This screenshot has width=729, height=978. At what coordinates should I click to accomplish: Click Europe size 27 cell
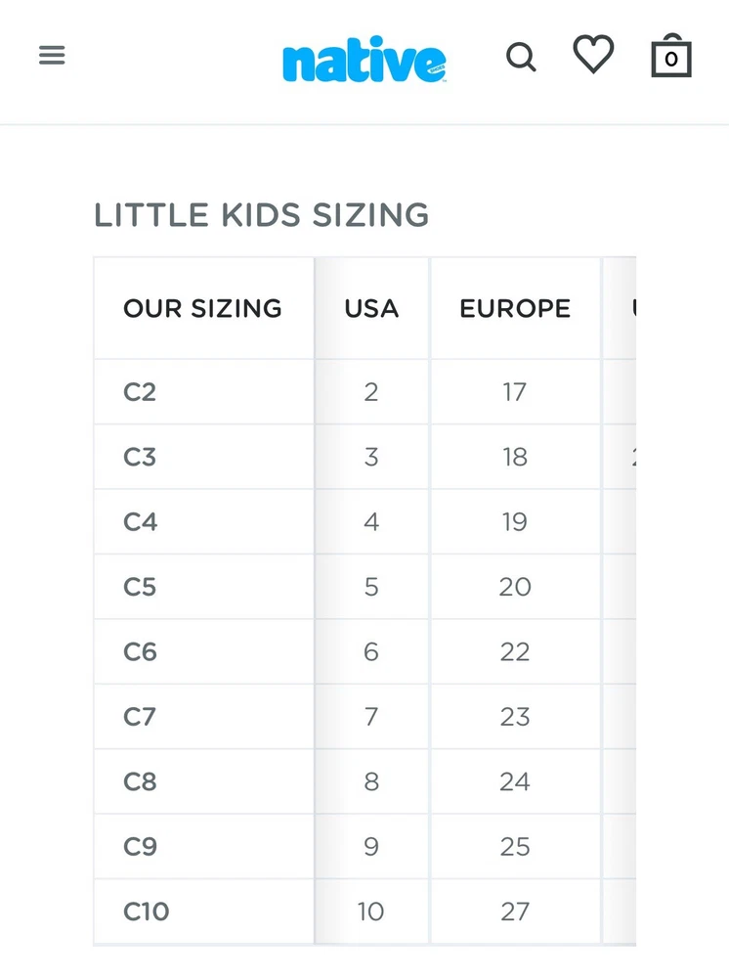[x=515, y=911]
